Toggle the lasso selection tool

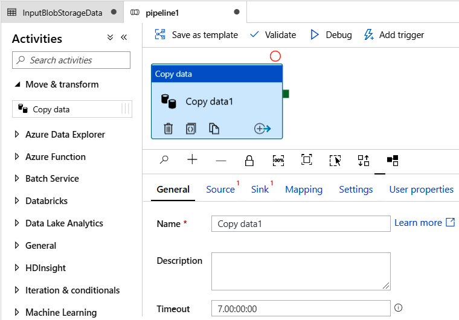(335, 160)
